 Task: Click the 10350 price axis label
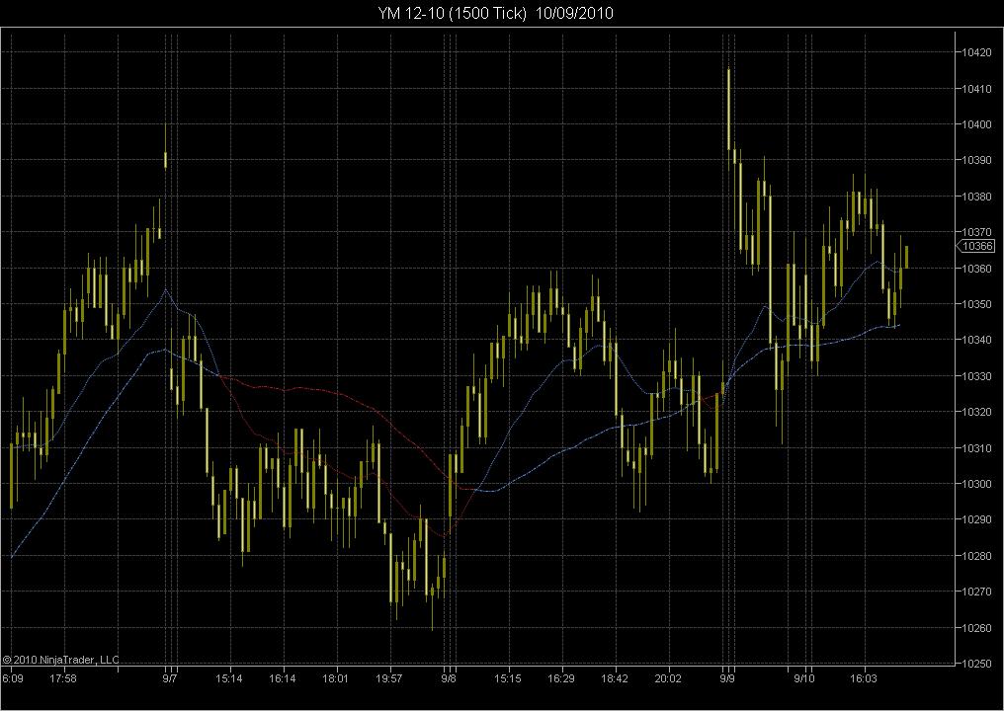[977, 304]
